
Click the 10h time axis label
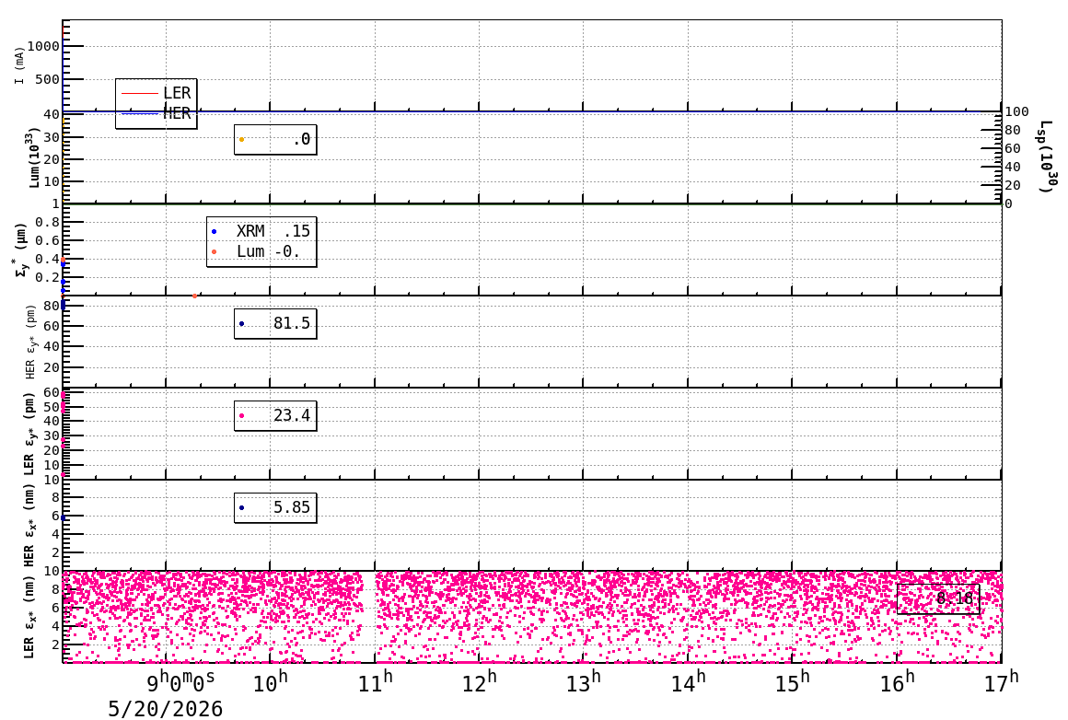pos(271,682)
